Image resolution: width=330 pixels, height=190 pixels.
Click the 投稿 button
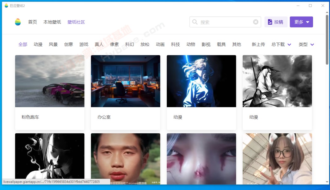(x=276, y=22)
